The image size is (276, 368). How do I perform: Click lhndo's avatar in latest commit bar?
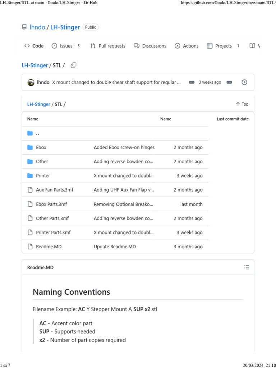point(31,82)
